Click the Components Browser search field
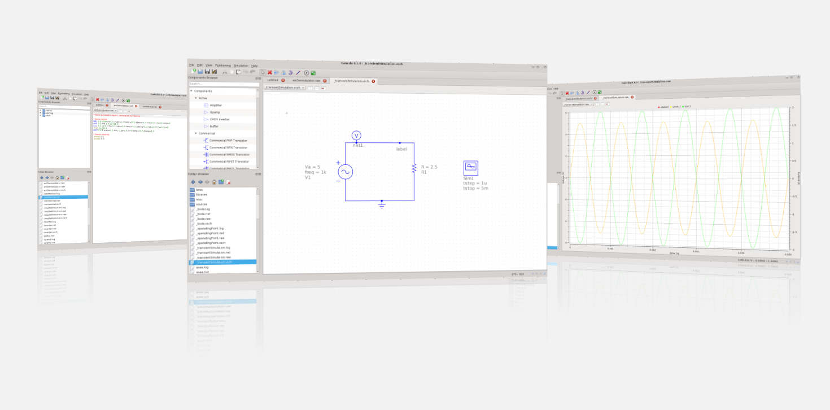This screenshot has height=410, width=830. 221,84
